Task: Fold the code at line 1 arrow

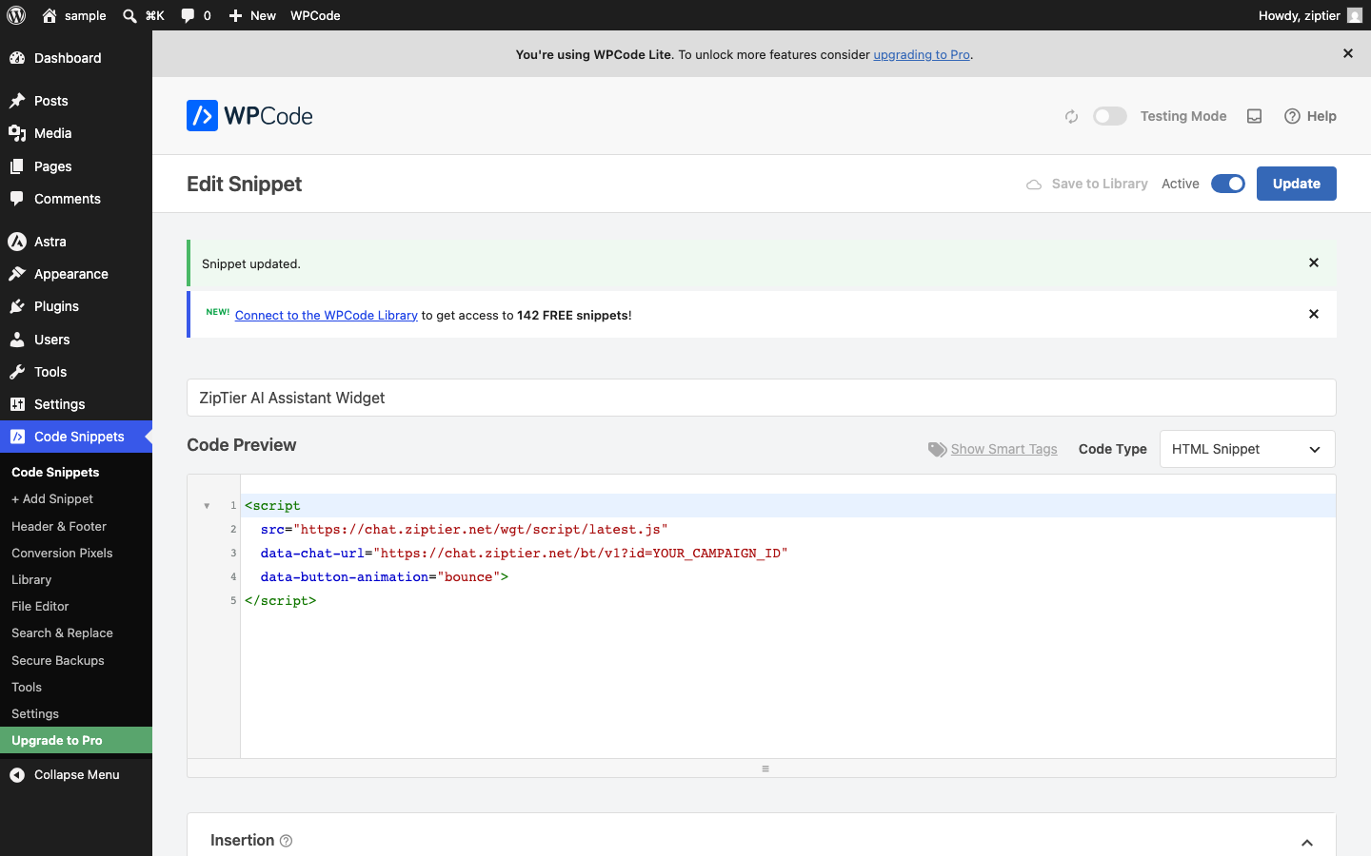Action: 207,506
